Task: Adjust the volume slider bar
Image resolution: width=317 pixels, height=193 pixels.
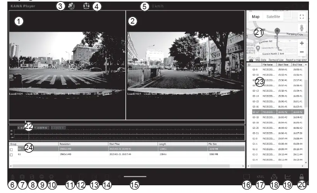Action: click(x=135, y=177)
